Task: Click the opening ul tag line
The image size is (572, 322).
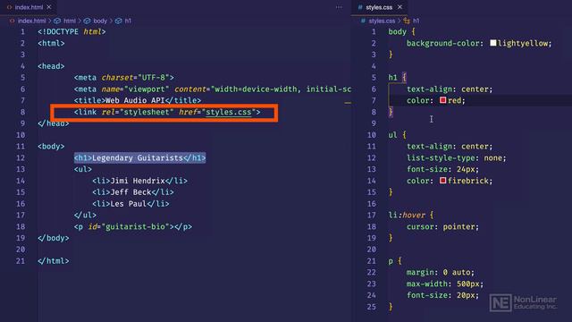Action: click(83, 169)
